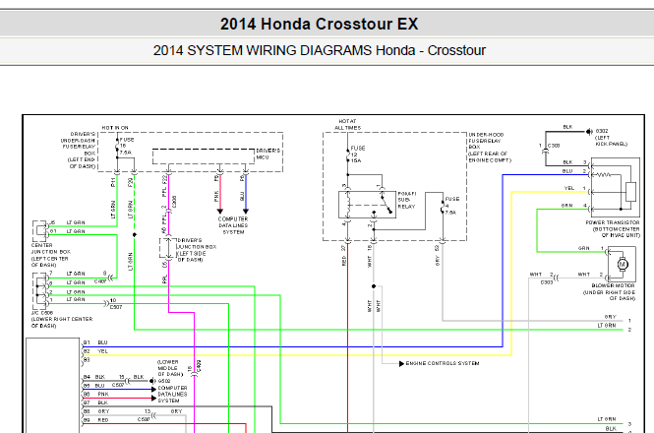Click the "(LOWER MIDDLE OF DASH)" note

tap(170, 368)
